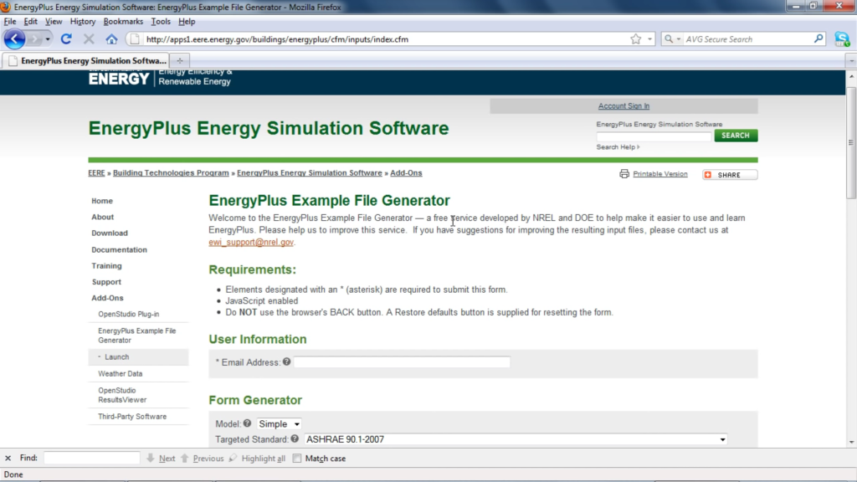Click the ewi_support@nrel.gov email link
Viewport: 857px width, 482px height.
pyautogui.click(x=251, y=242)
